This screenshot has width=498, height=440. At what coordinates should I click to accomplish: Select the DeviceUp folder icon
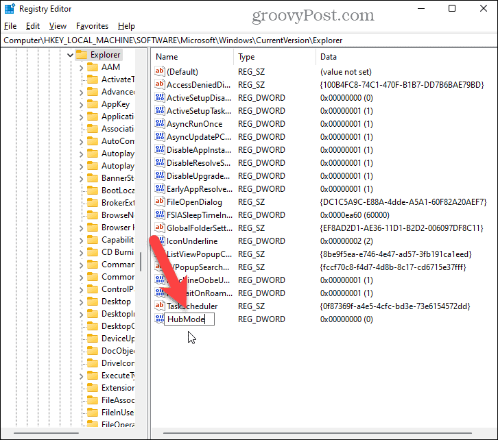93,339
